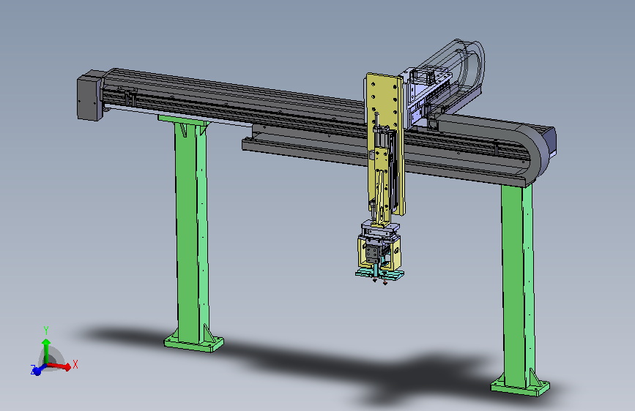Pick the right column's green base plate

(520, 387)
